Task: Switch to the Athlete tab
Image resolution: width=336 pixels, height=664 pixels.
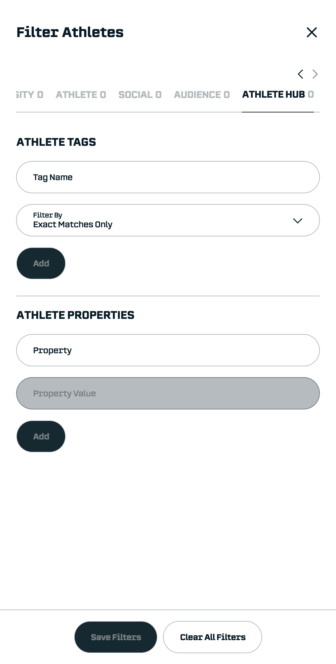Action: tap(81, 95)
